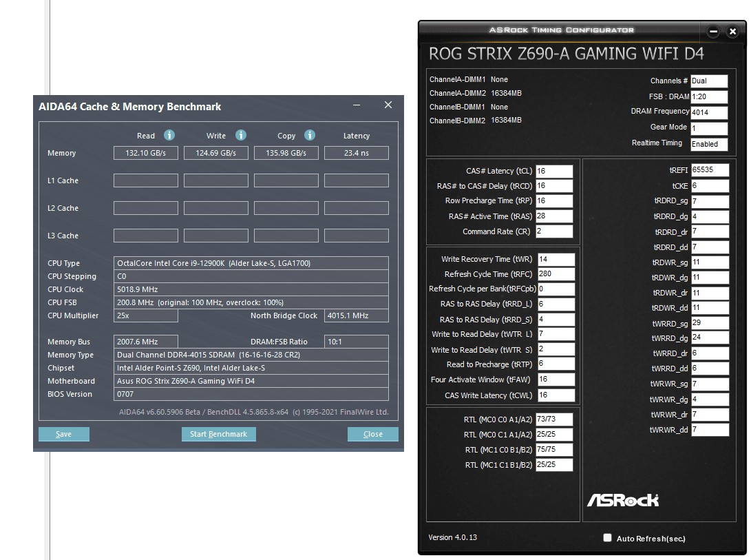
Task: Click the tWRRD_dg field showing 24
Action: [710, 338]
